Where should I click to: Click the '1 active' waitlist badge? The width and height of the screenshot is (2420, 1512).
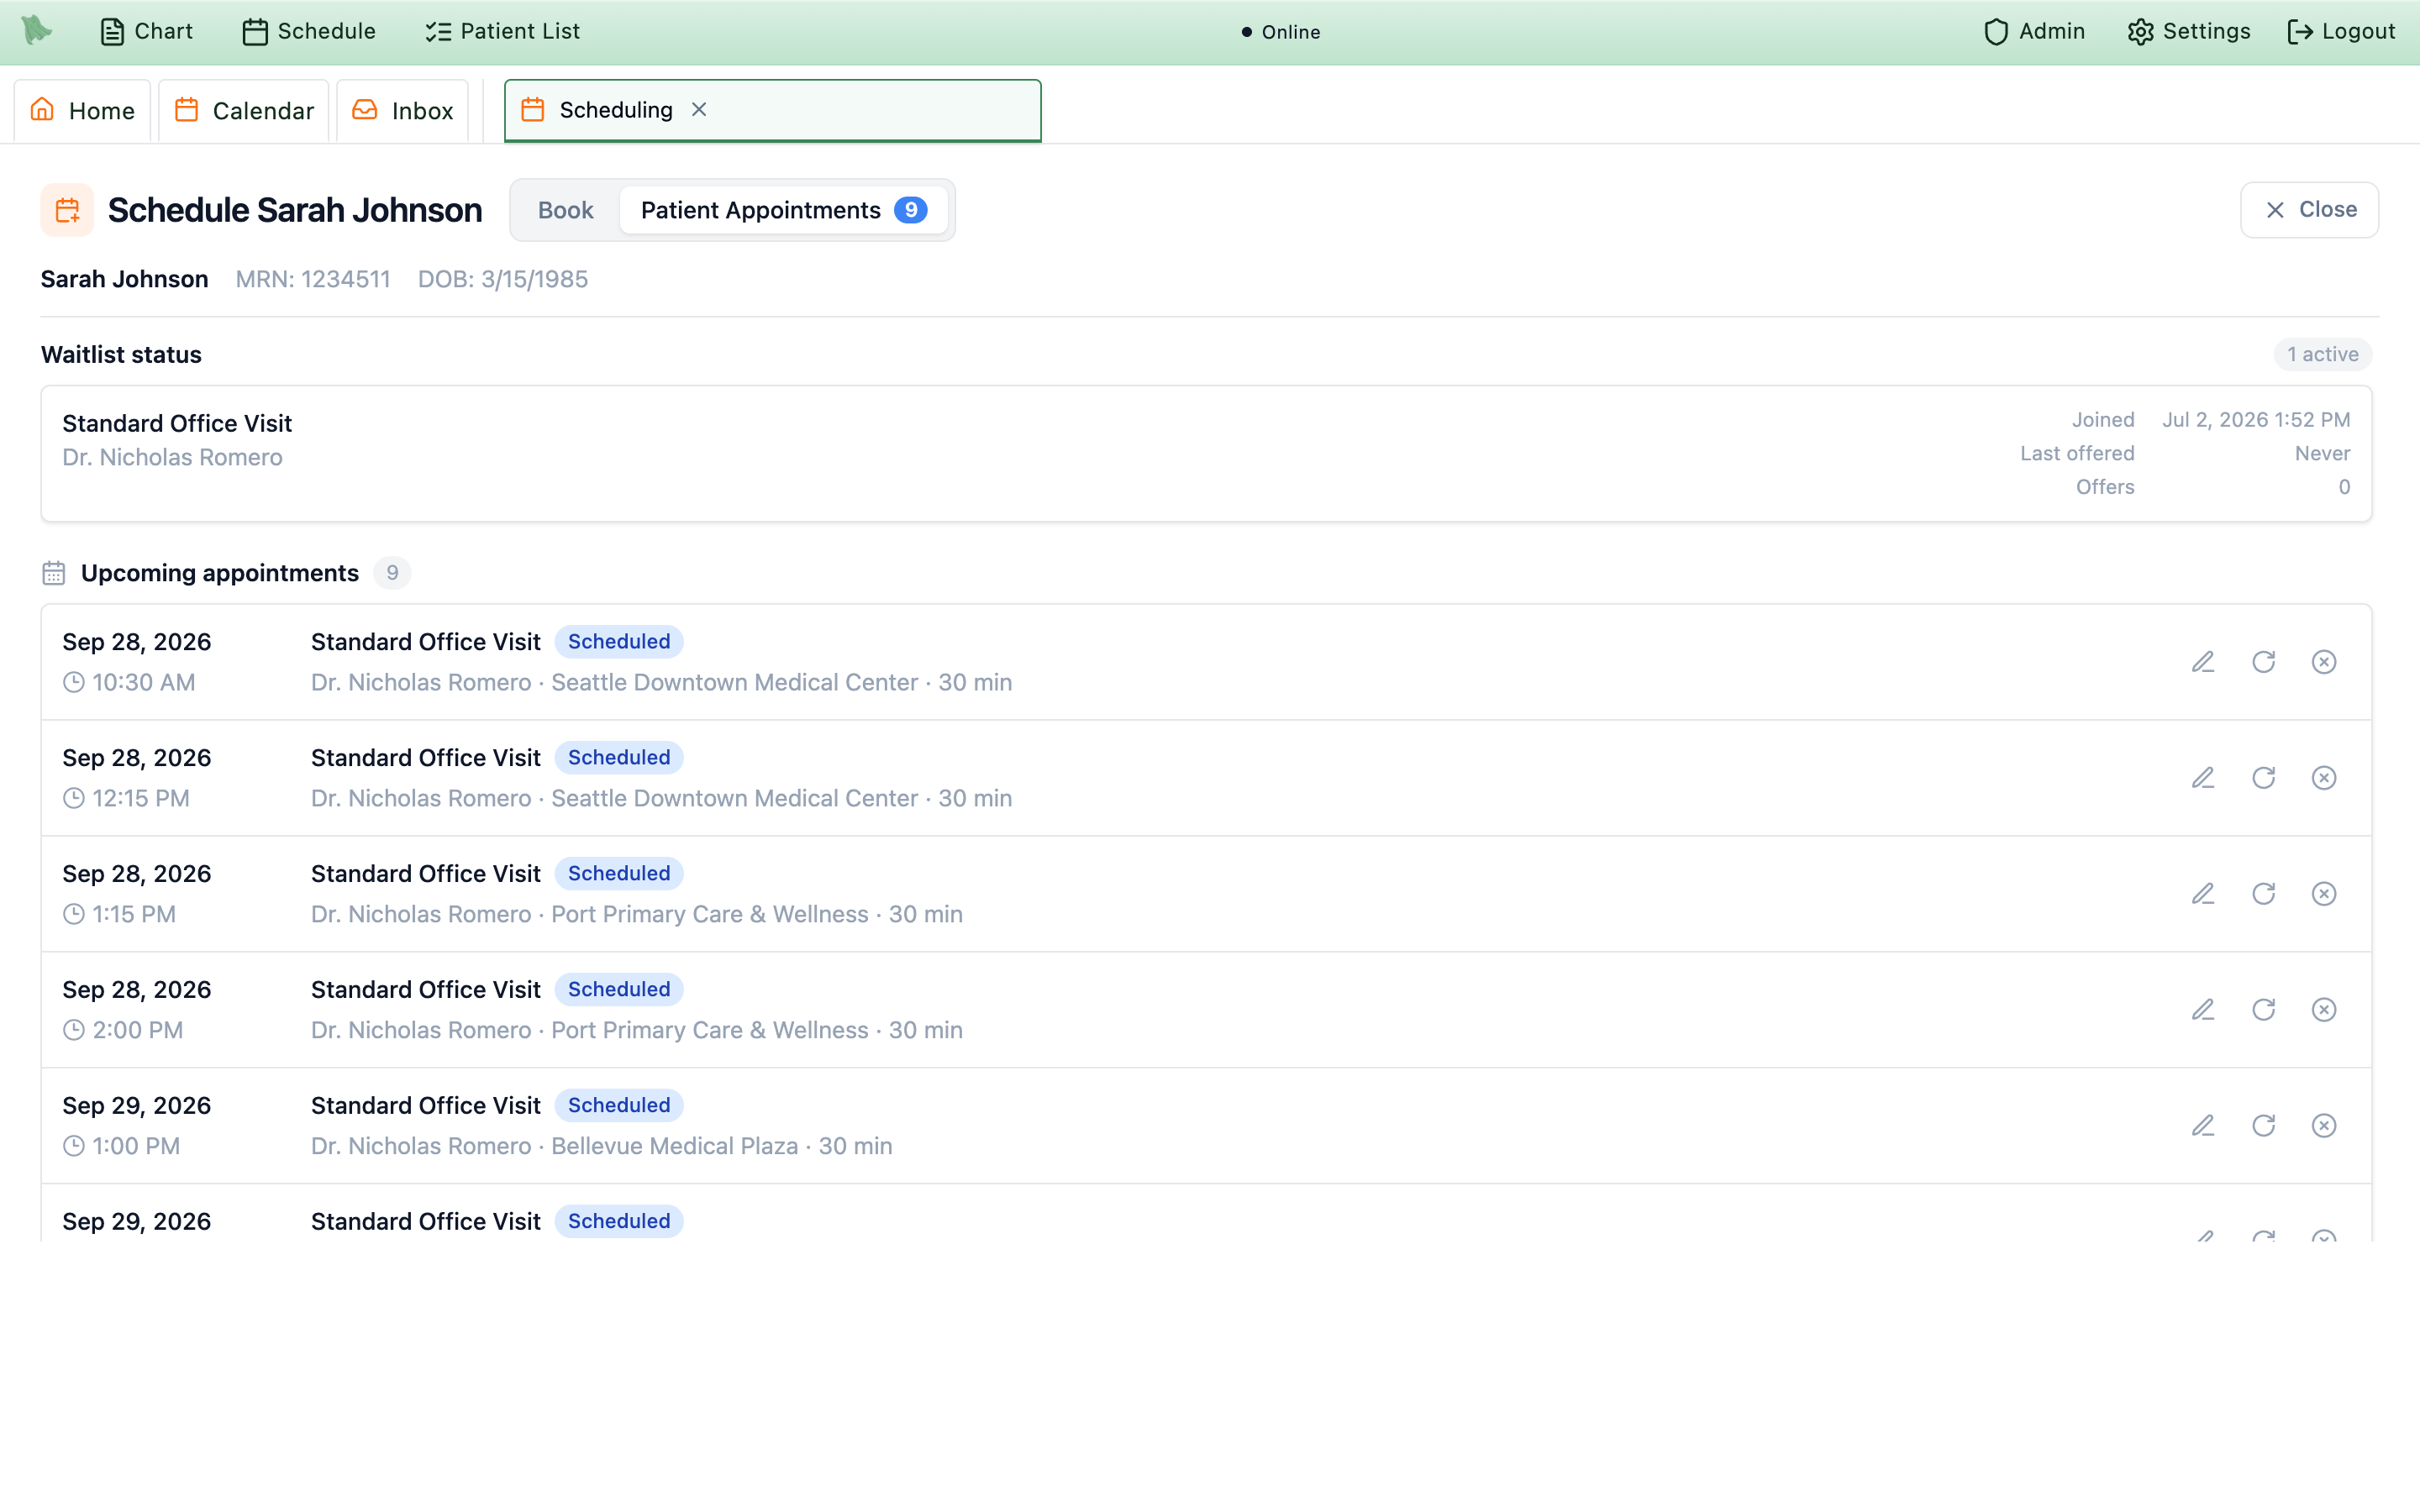2322,355
